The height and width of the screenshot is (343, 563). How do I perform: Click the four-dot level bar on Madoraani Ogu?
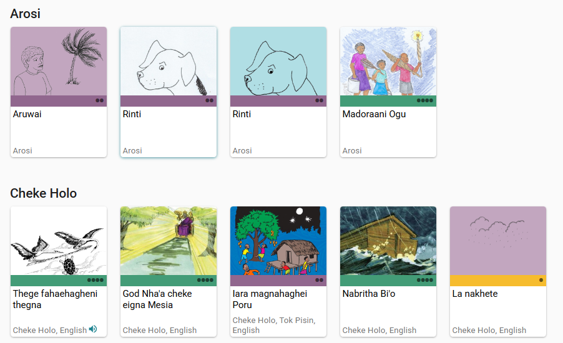388,101
